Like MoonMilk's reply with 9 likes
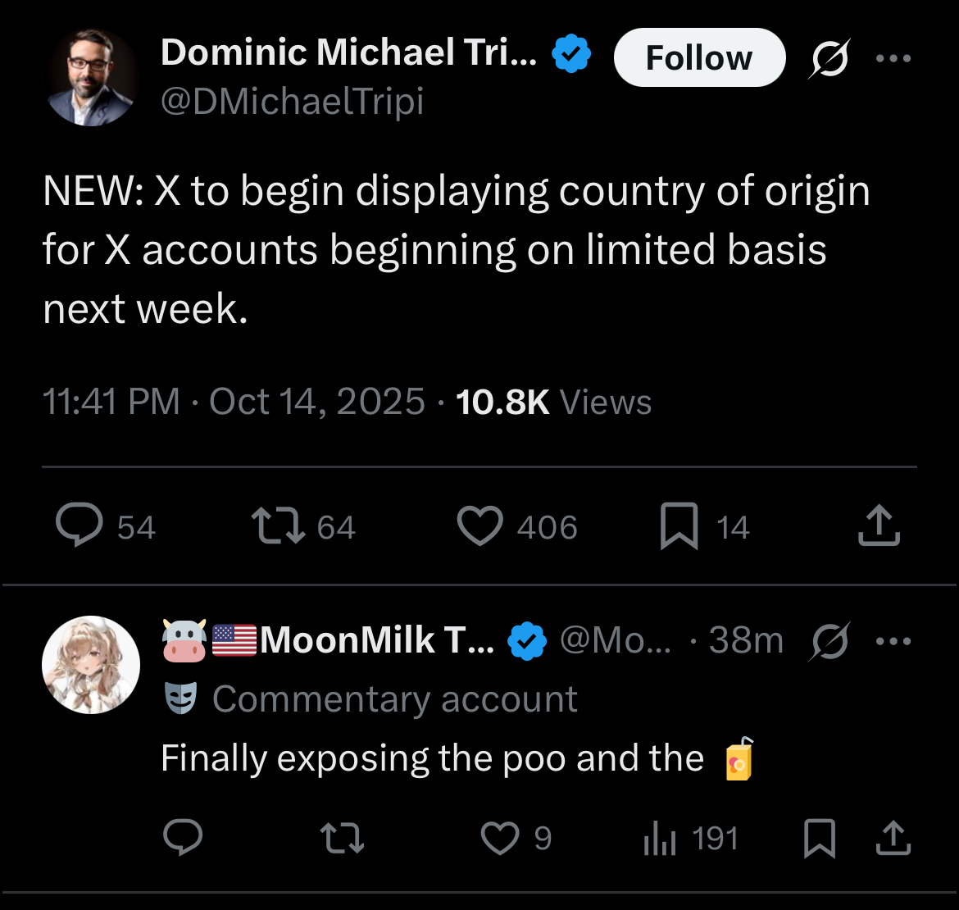 pos(500,839)
